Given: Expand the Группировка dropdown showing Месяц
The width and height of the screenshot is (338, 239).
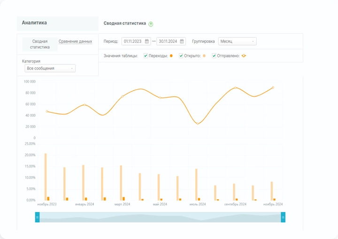Looking at the screenshot, I should (237, 41).
